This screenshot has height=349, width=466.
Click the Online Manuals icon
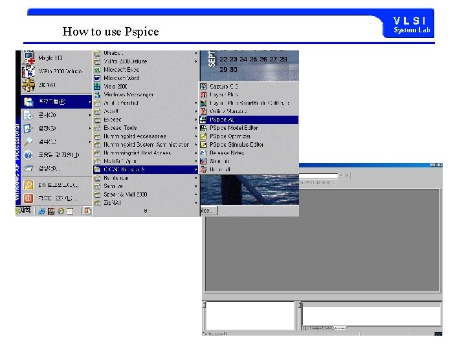203,111
